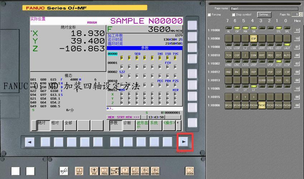This screenshot has height=179, width=304.
Task: Toggle the ESP emergency stop button
Action: [x=253, y=39]
